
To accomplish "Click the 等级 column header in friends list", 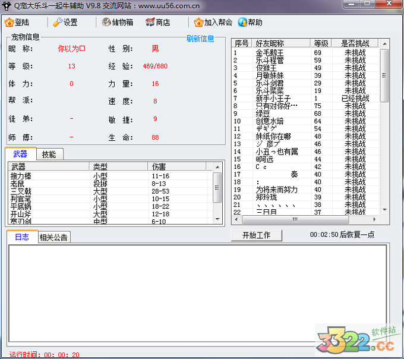I will click(x=321, y=43).
